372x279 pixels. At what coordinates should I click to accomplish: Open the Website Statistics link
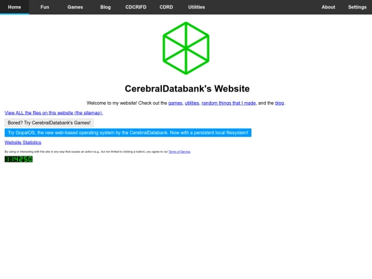(23, 143)
